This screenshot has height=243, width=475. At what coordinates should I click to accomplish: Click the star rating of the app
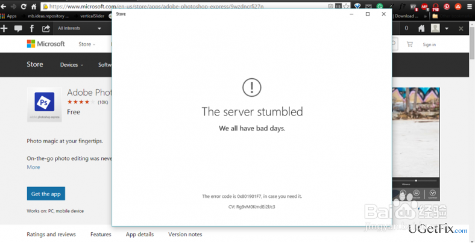tap(81, 102)
